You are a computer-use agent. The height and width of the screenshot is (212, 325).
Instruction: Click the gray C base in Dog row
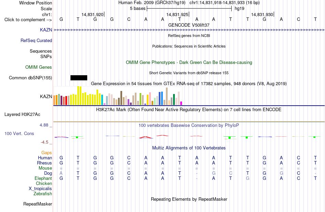pyautogui.click(x=231, y=173)
